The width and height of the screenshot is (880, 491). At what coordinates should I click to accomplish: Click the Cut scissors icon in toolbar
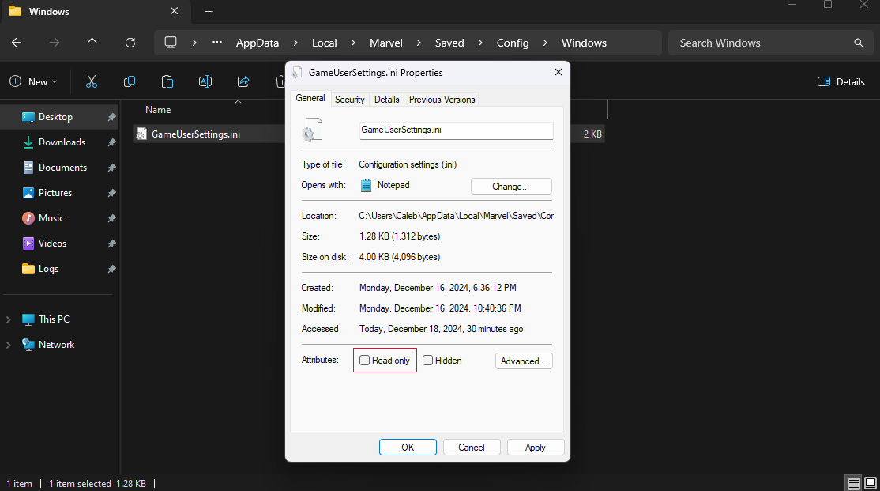click(92, 82)
